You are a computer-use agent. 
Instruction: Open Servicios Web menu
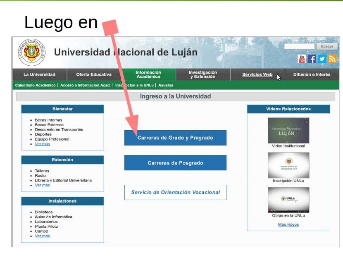(x=257, y=74)
